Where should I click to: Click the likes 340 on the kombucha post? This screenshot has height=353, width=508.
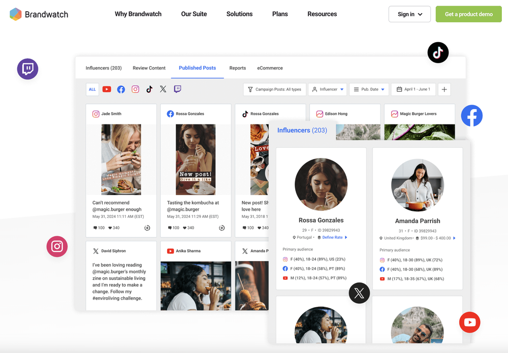coord(188,228)
